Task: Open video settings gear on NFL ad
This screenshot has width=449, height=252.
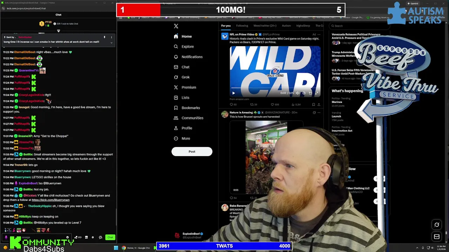Action: click(x=304, y=93)
